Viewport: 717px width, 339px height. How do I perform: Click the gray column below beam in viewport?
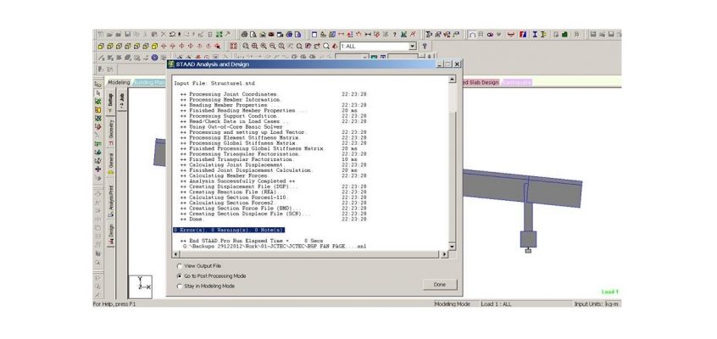(528, 217)
